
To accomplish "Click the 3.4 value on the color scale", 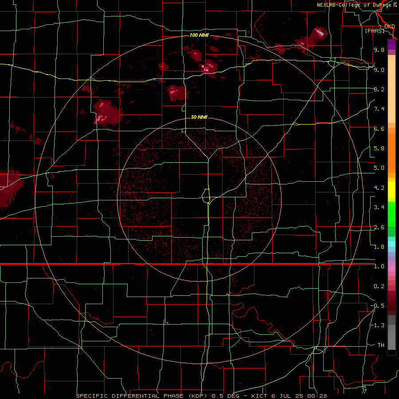I will (x=379, y=207).
